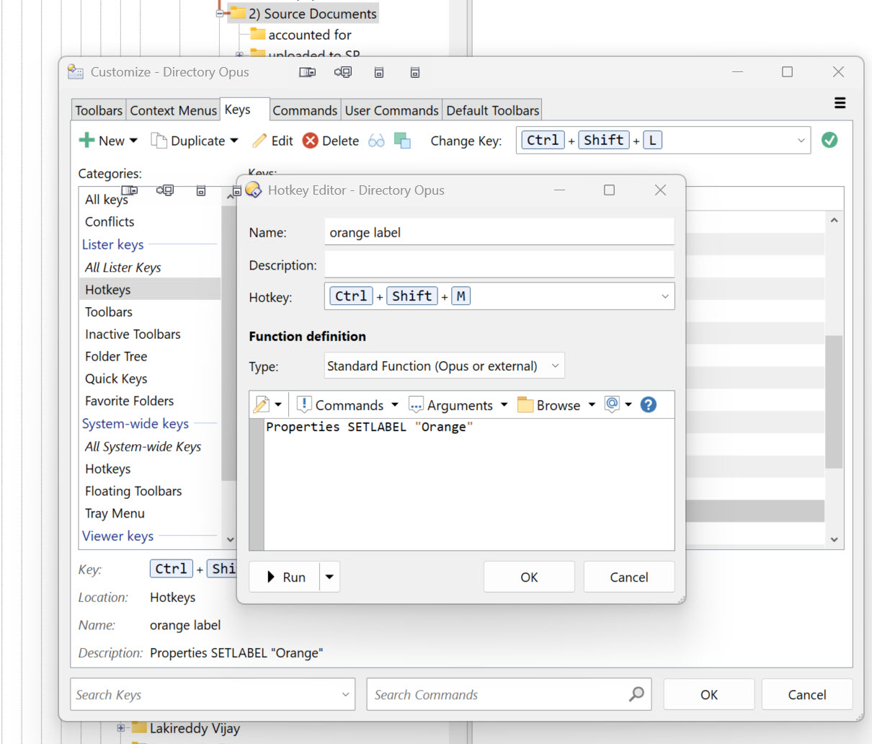Click the blue help question mark icon

pos(649,404)
